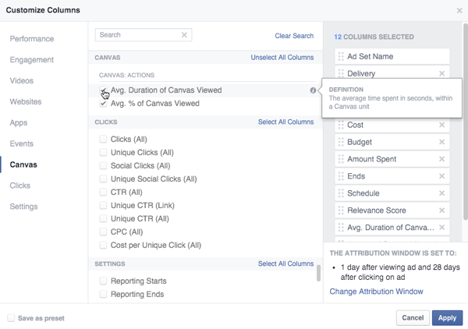The width and height of the screenshot is (468, 329).
Task: Click the Apply button
Action: tap(447, 318)
